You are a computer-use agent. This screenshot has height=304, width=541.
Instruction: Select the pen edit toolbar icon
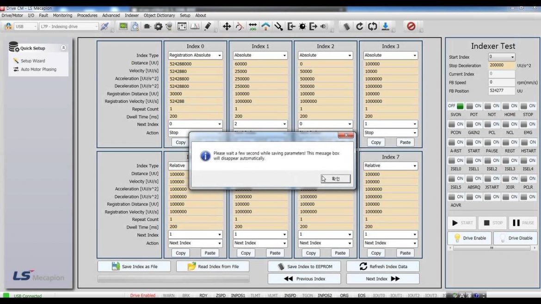(208, 26)
